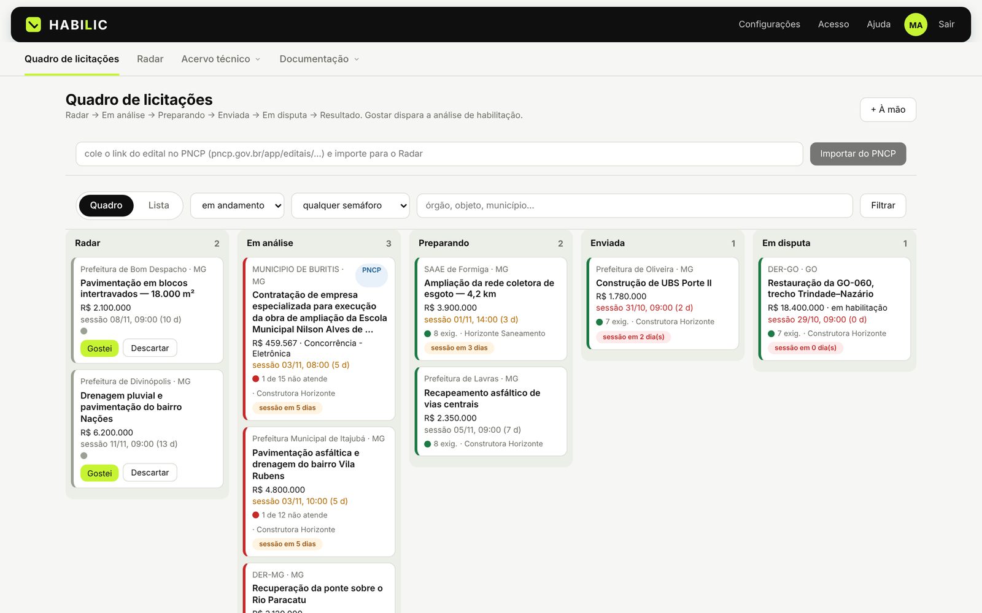Viewport: 982px width, 613px height.
Task: Go to Quadro de licitações tab
Action: [72, 59]
